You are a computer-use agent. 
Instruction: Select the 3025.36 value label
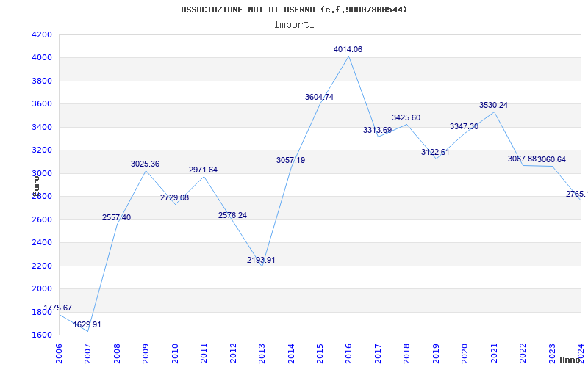point(145,164)
